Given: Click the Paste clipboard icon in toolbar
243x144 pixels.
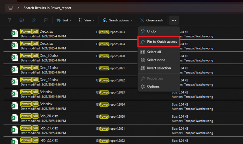Looking at the screenshot, I should point(10,20).
